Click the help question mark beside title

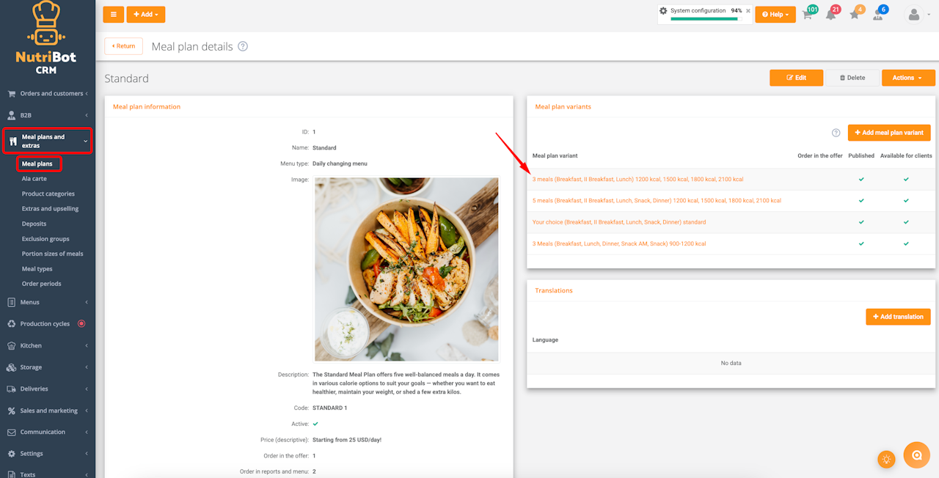pos(243,46)
